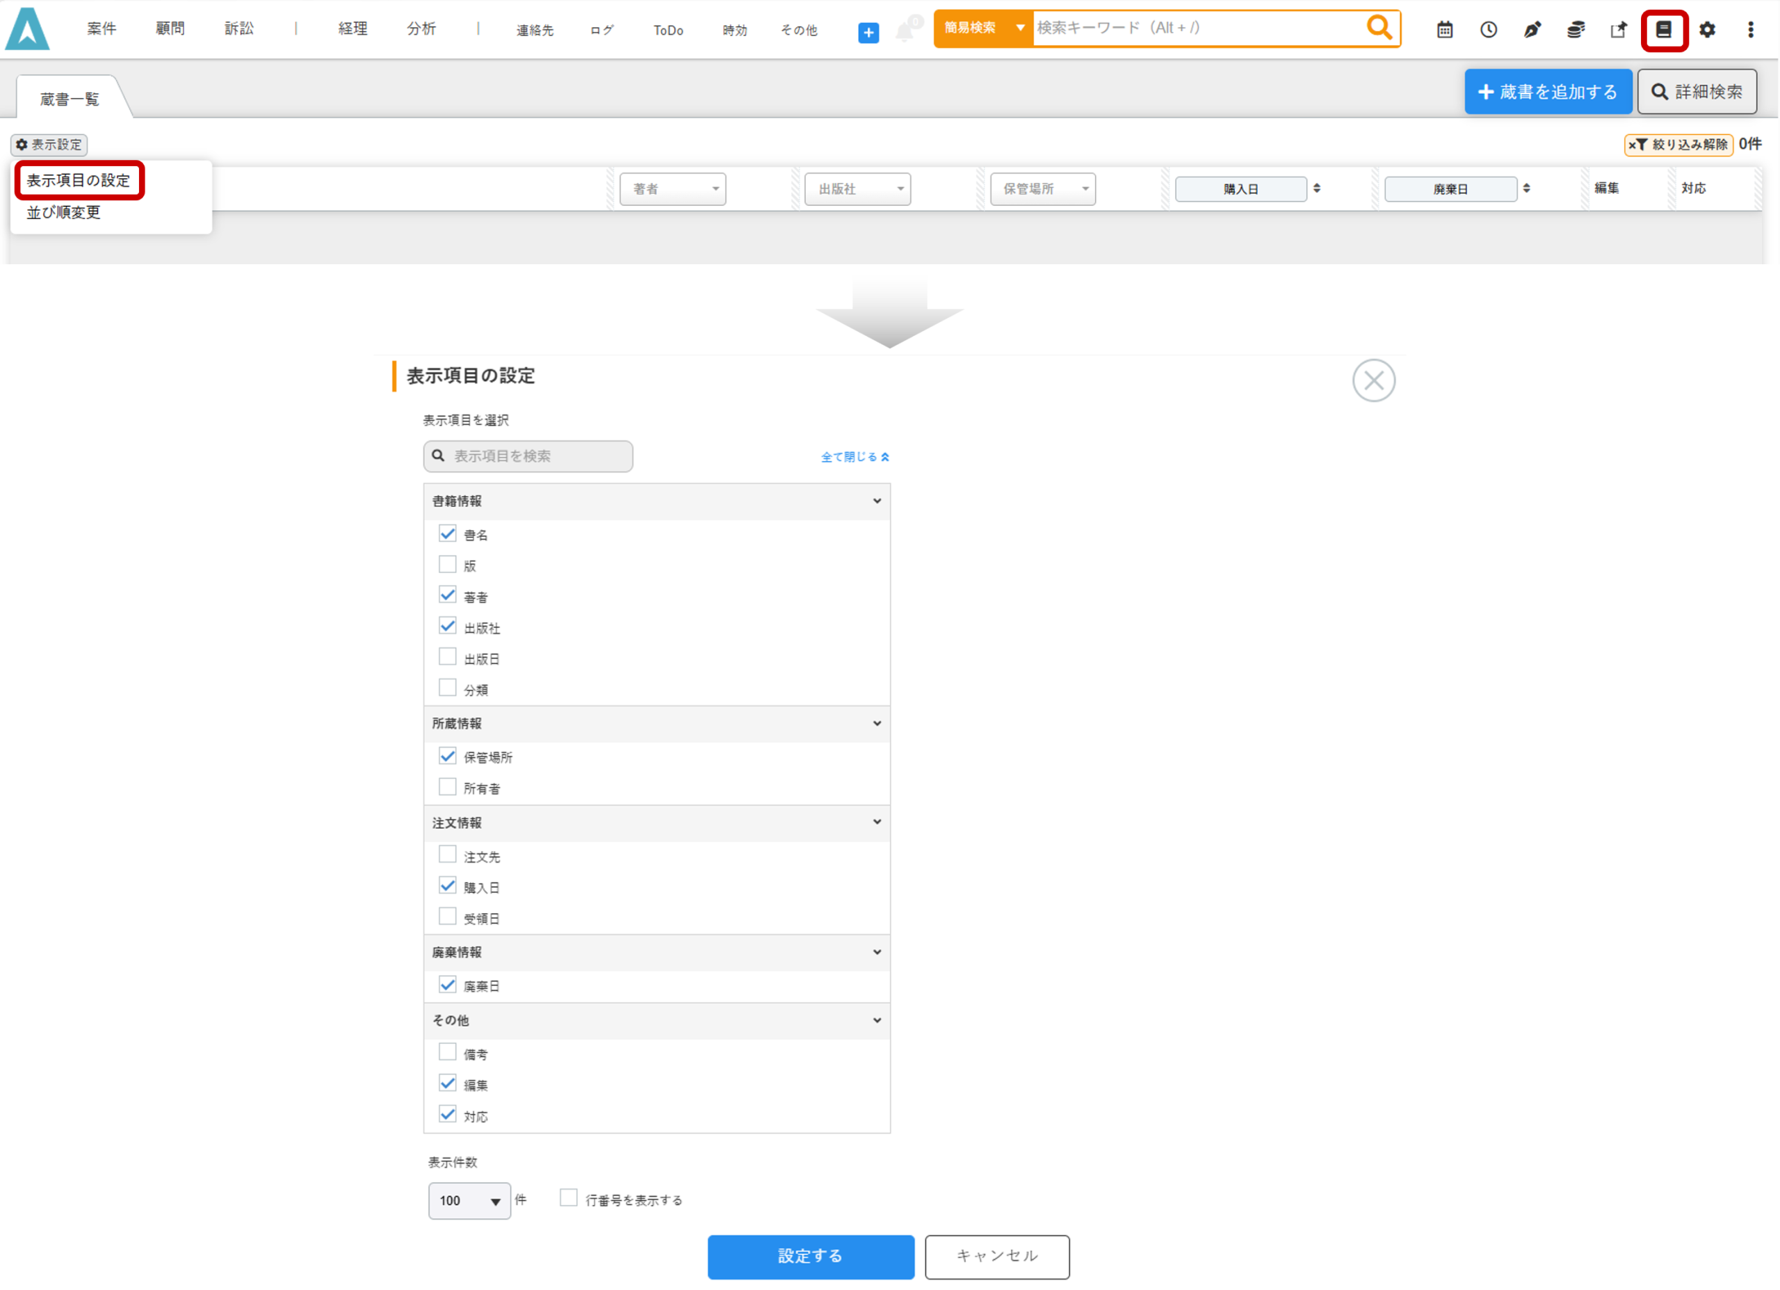Enable the 出版日 checkbox

click(x=447, y=657)
